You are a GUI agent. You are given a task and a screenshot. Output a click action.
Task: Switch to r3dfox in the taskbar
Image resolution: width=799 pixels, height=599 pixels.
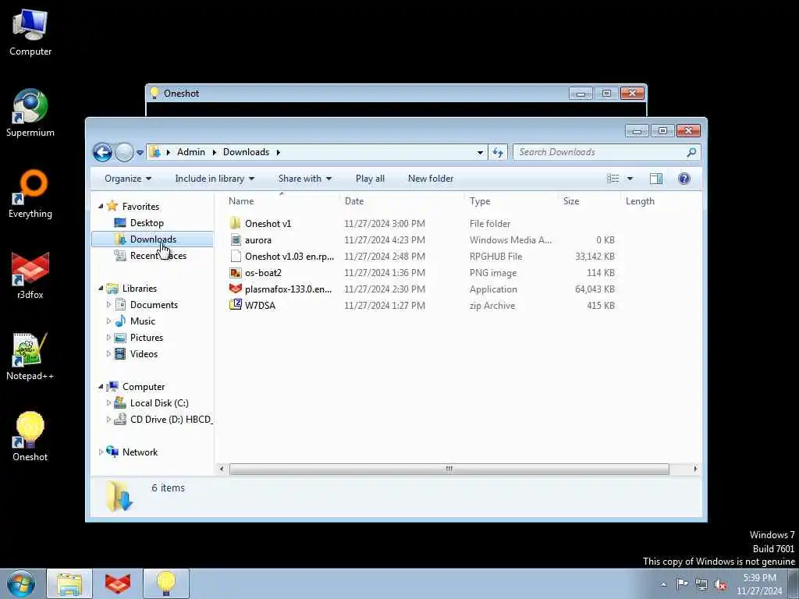(118, 583)
